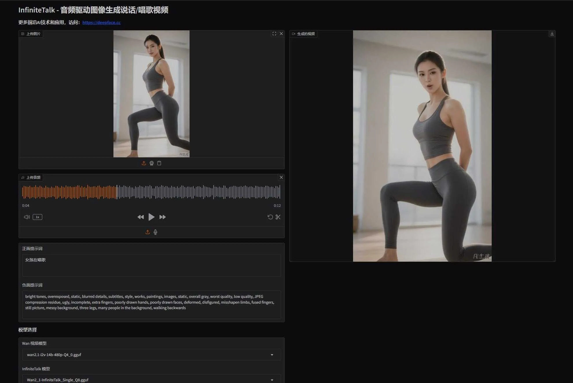
Task: Open the uploaded image in fullscreen
Action: (274, 34)
